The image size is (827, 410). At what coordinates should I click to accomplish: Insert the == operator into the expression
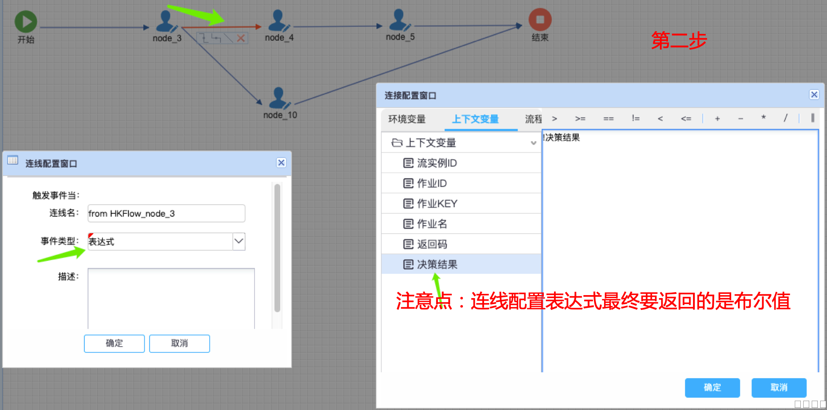[x=608, y=119]
